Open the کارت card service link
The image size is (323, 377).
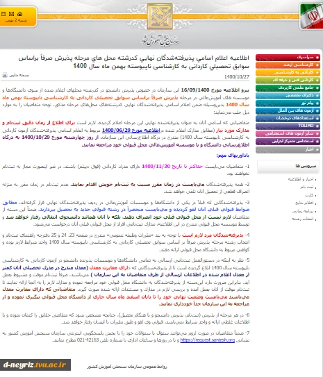(309, 195)
